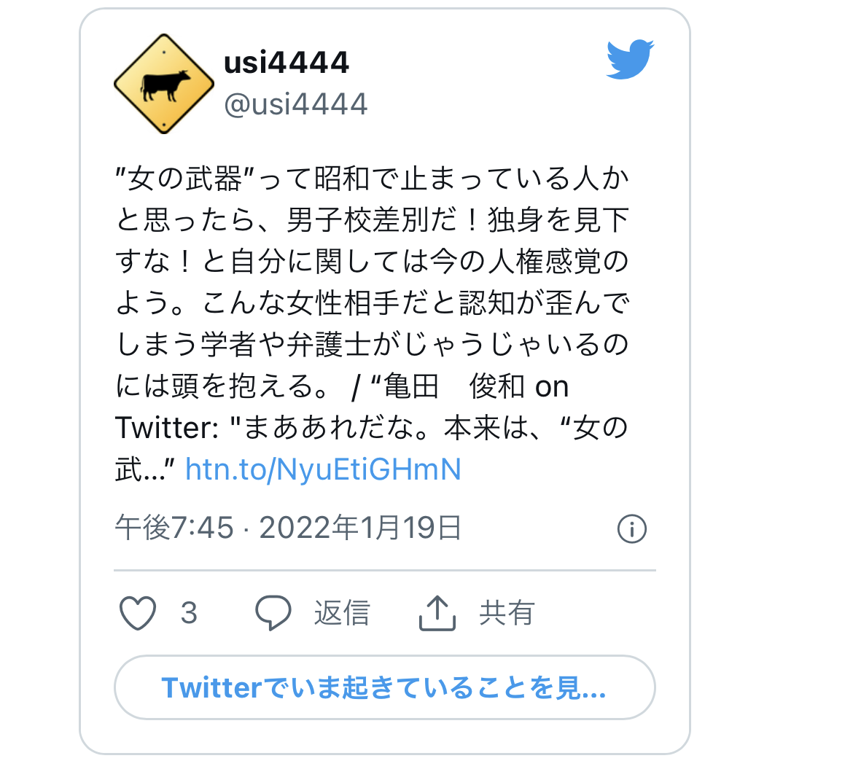Viewport: 853px width, 769px height.
Task: Like the tweet with the heart icon
Action: click(138, 613)
